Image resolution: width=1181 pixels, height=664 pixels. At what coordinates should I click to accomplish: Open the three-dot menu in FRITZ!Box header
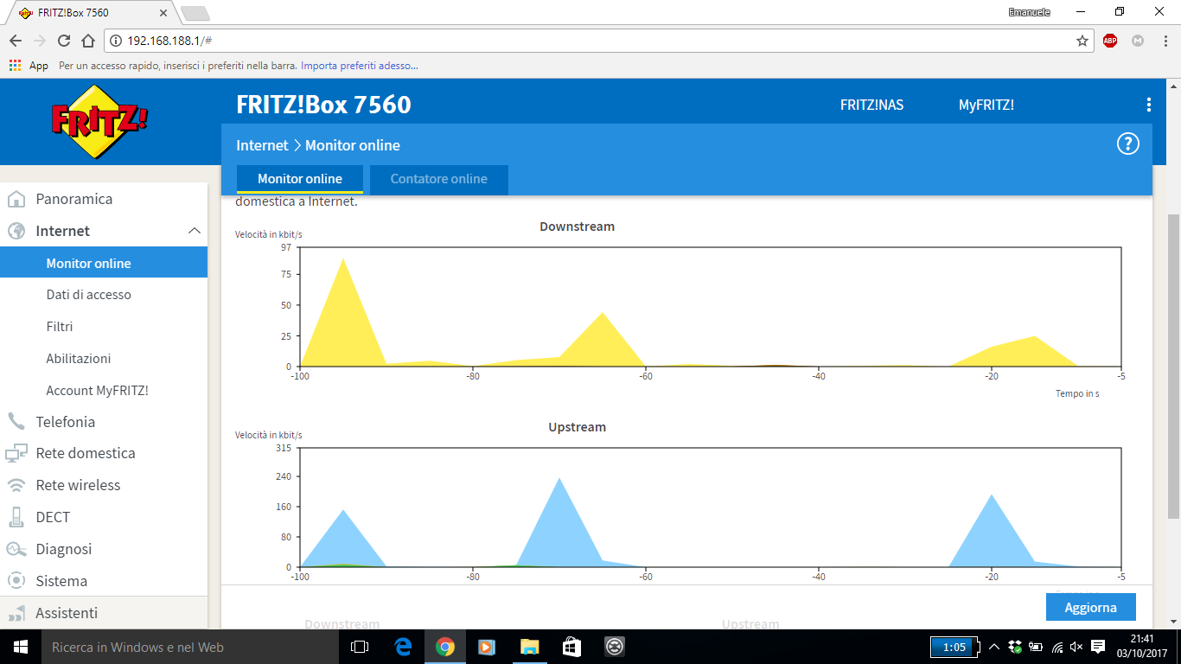pos(1148,105)
